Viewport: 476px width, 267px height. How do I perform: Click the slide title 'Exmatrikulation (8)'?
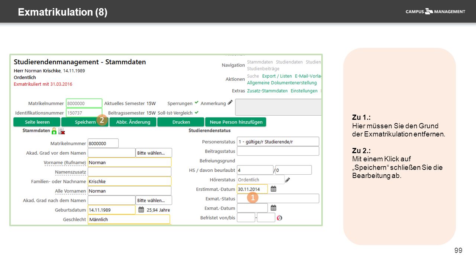62,12
